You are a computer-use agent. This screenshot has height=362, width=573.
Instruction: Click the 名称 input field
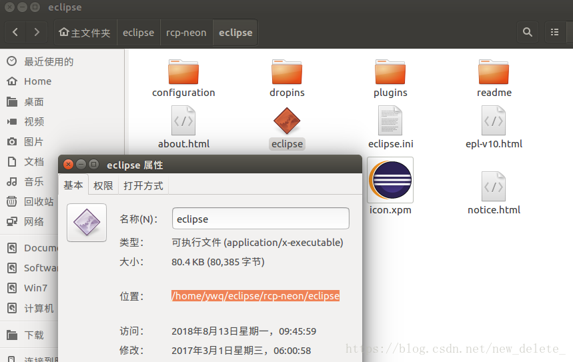coord(261,219)
